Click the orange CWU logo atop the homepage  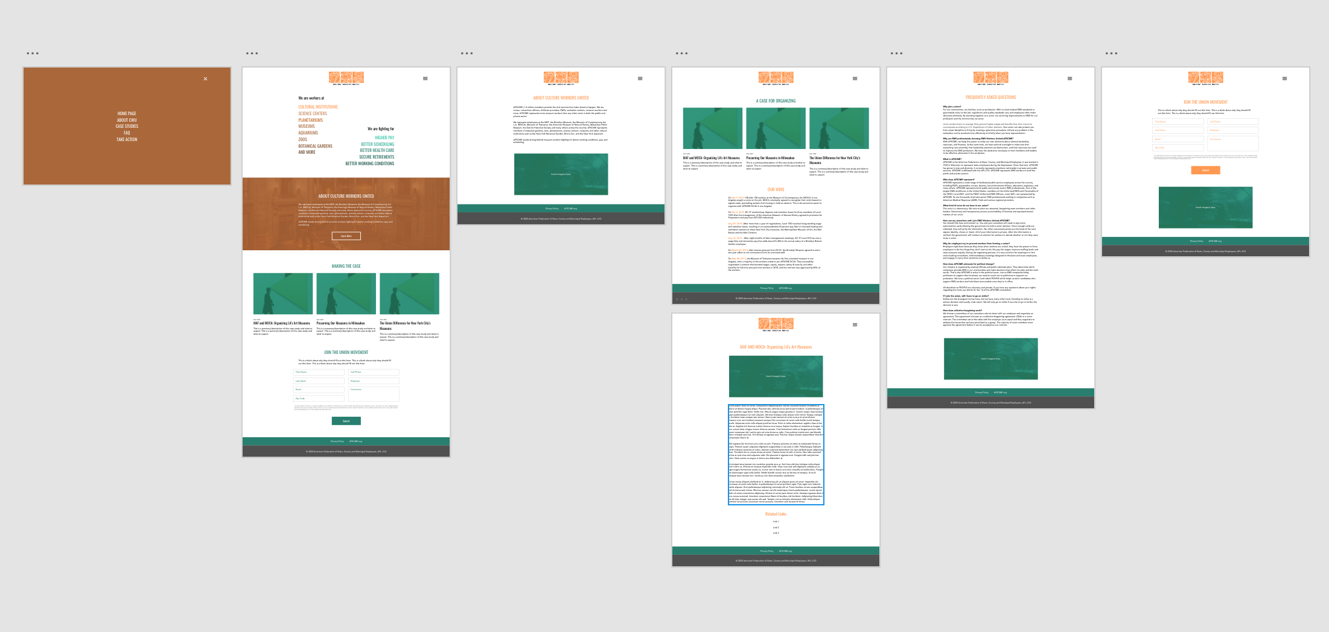pos(346,77)
